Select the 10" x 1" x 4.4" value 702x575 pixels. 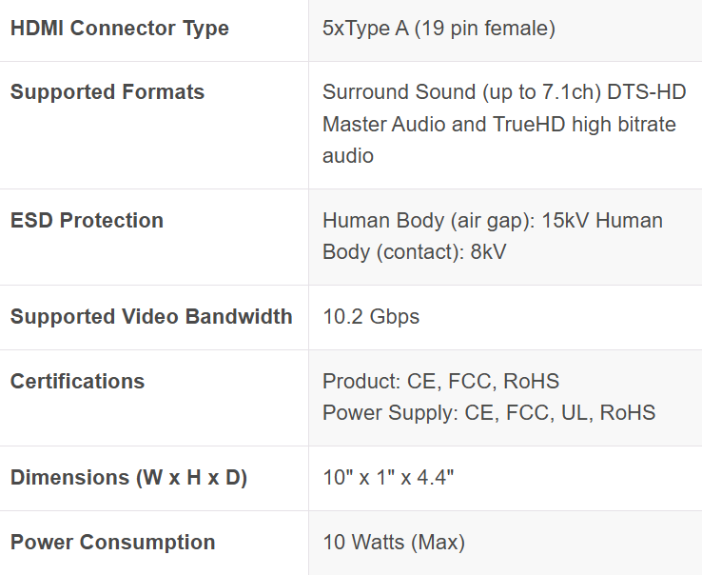[x=388, y=477]
